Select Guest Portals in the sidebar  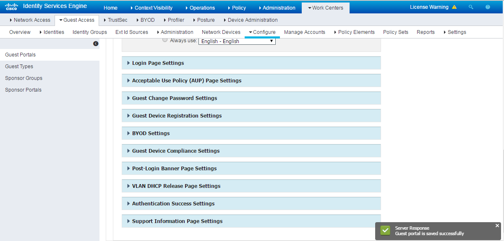[50, 55]
